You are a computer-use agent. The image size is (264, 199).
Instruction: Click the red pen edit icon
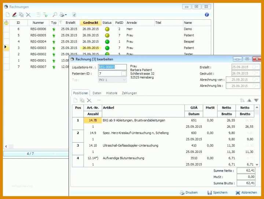coord(14,15)
